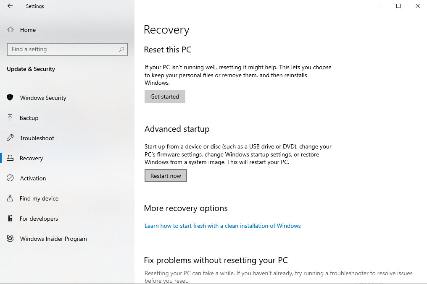Click the Troubleshoot wrench icon
Viewport: 427px width, 284px height.
click(10, 138)
